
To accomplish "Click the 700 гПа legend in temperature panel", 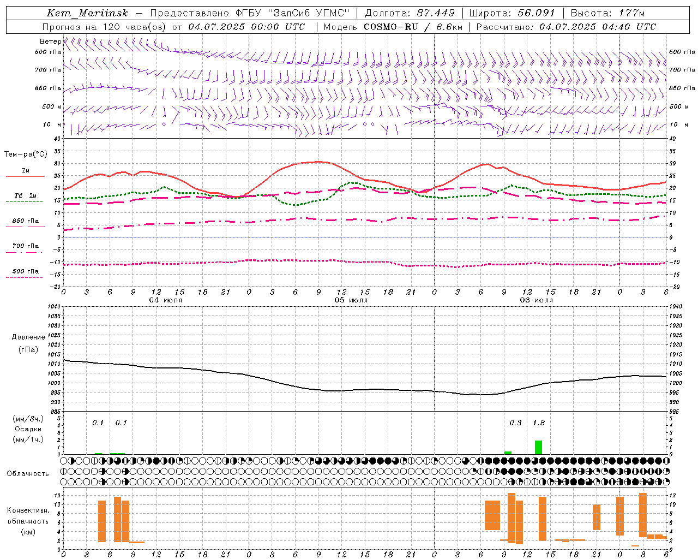I will click(x=25, y=248).
